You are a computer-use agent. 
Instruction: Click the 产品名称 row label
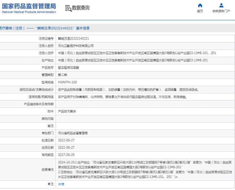47,68
